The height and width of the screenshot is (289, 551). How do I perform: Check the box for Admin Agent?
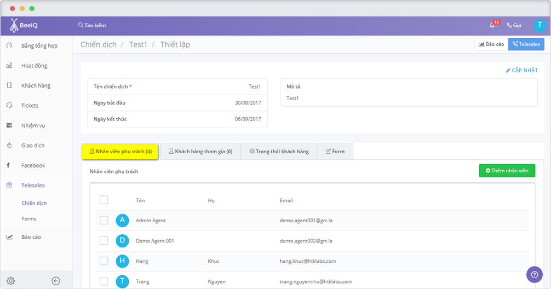click(x=104, y=220)
